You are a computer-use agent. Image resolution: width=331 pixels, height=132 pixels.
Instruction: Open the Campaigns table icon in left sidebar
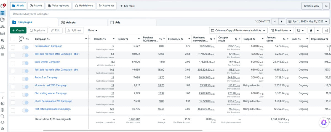2,13
